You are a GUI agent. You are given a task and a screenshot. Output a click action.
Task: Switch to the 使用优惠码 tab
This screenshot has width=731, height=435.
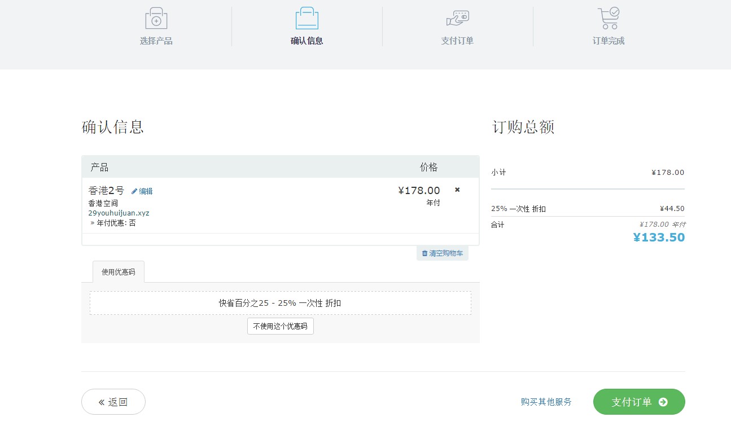click(118, 271)
